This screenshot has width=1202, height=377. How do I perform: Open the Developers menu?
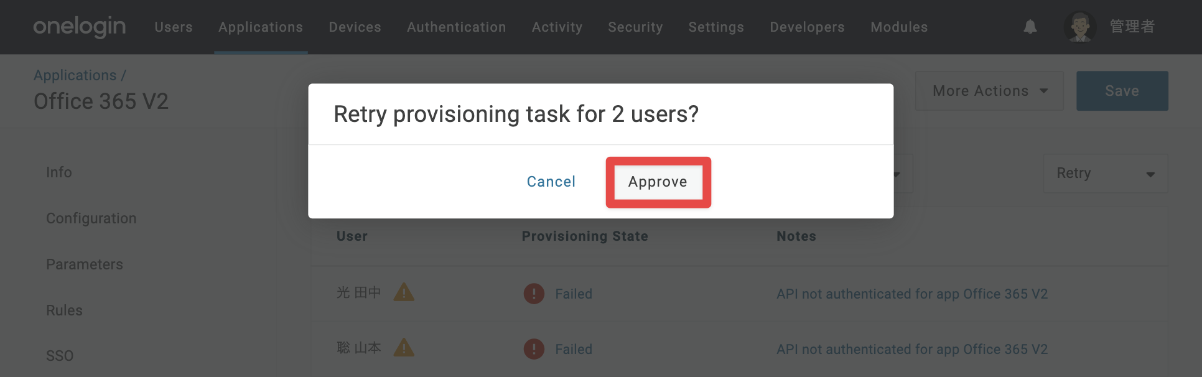pos(807,27)
